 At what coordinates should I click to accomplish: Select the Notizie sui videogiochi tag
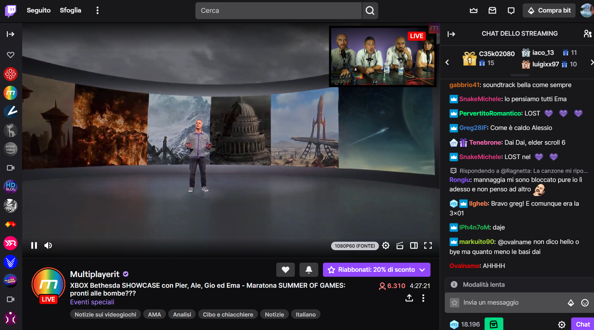105,314
